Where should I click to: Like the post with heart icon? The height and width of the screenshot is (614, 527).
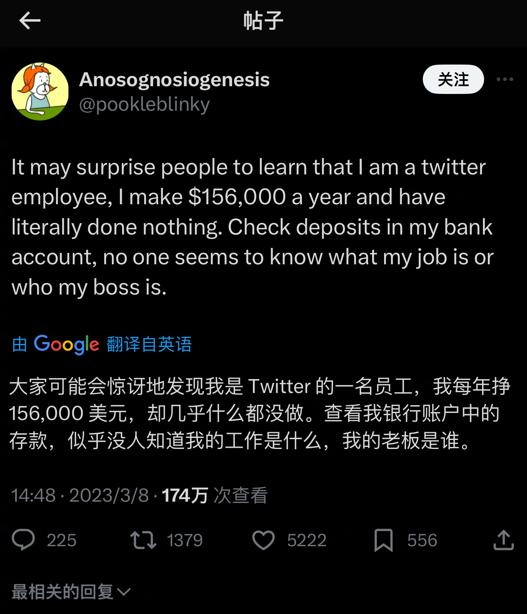tap(263, 540)
